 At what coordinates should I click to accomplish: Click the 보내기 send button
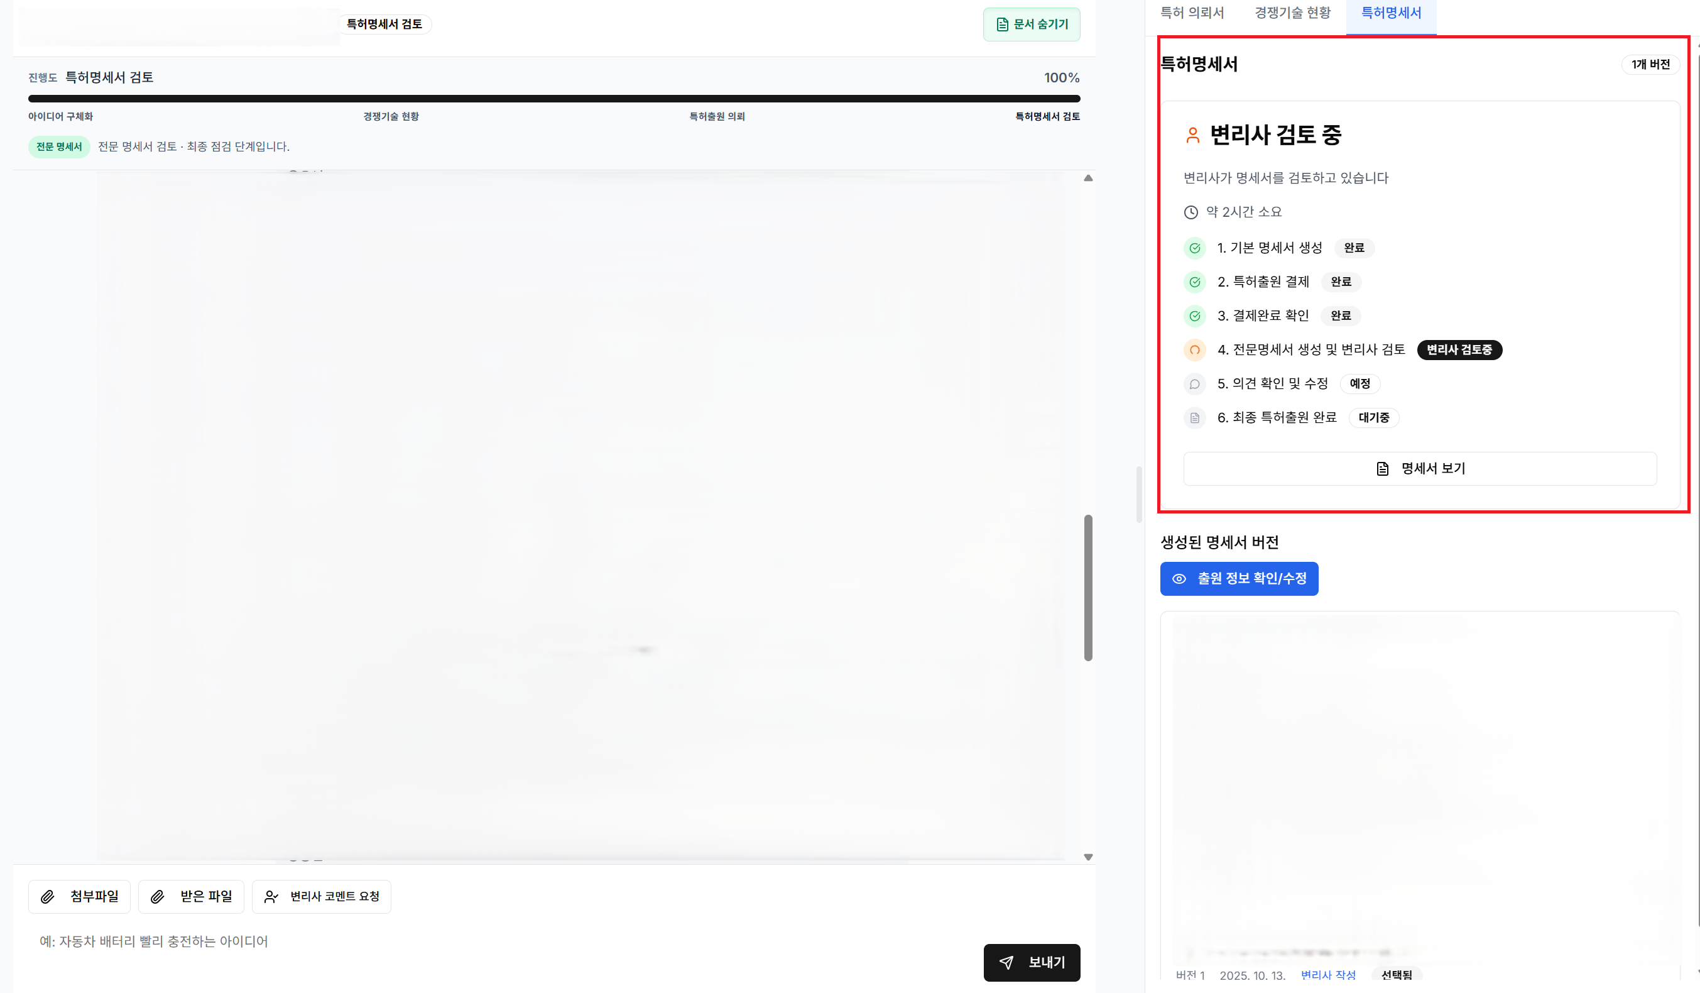(x=1031, y=962)
